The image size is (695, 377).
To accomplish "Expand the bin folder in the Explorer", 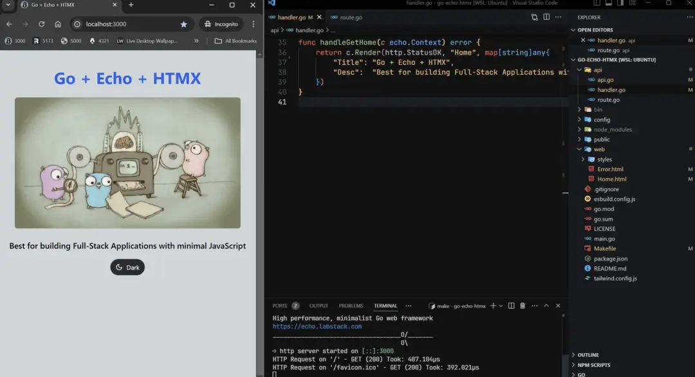I will (579, 109).
